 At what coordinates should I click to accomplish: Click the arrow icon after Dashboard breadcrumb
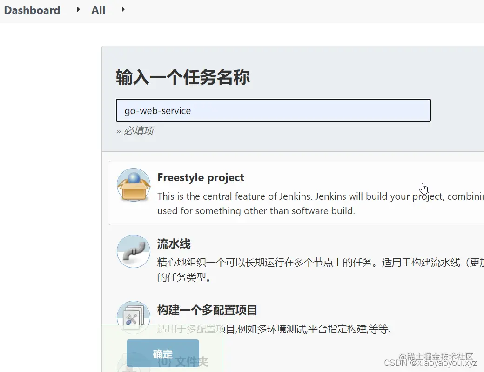(77, 9)
